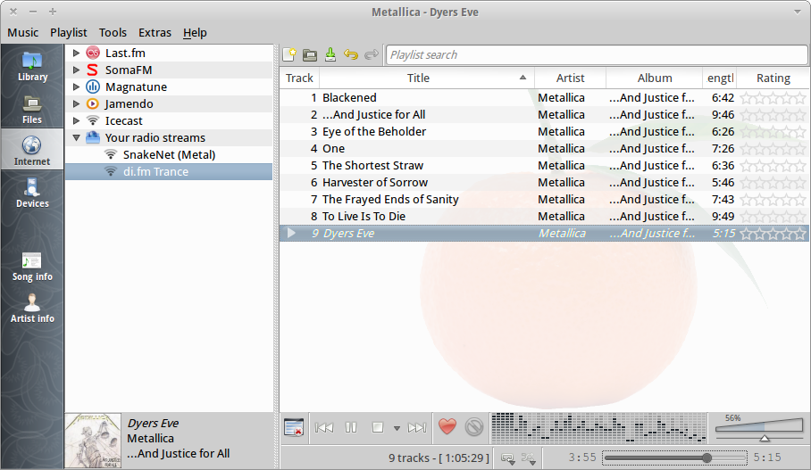Viewport: 811px width, 470px height.
Task: Select the playing track Dyers Eve
Action: (x=544, y=234)
